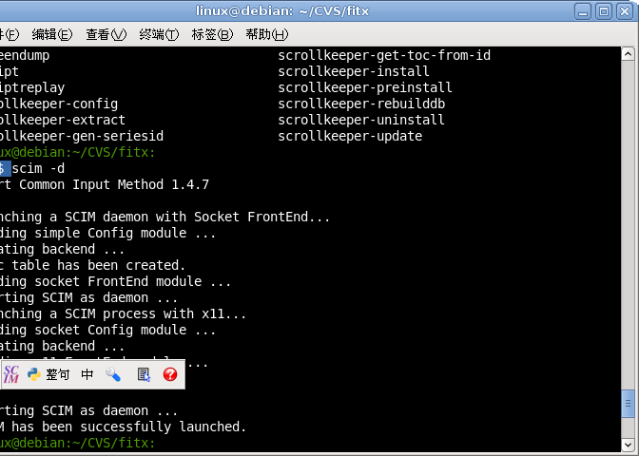Click the scrollbar down arrow
The image size is (639, 456).
(628, 445)
